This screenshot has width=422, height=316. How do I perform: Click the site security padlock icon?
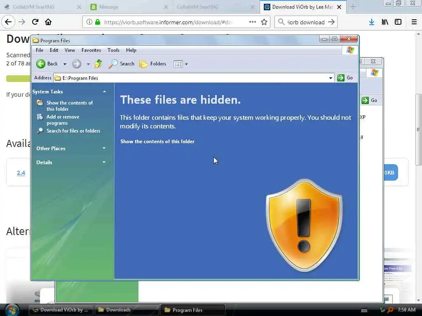pyautogui.click(x=98, y=22)
